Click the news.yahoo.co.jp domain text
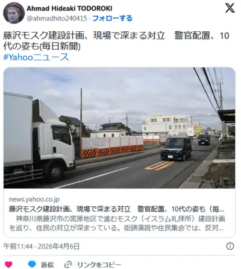This screenshot has height=269, width=241. pyautogui.click(x=34, y=199)
